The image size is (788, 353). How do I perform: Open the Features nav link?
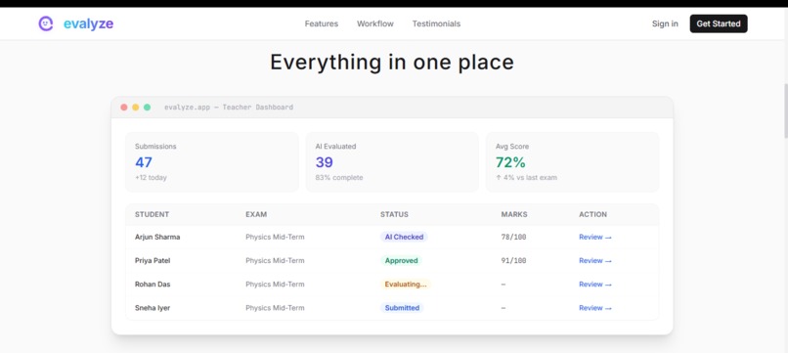point(321,23)
